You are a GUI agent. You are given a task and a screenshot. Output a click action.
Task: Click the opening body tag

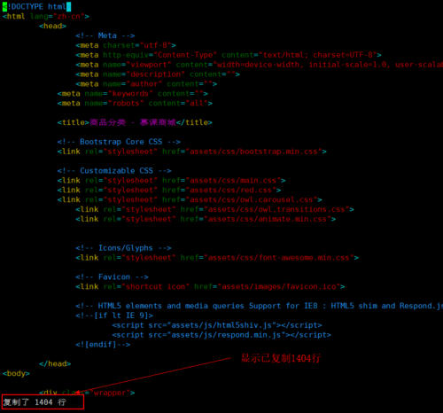(16, 373)
